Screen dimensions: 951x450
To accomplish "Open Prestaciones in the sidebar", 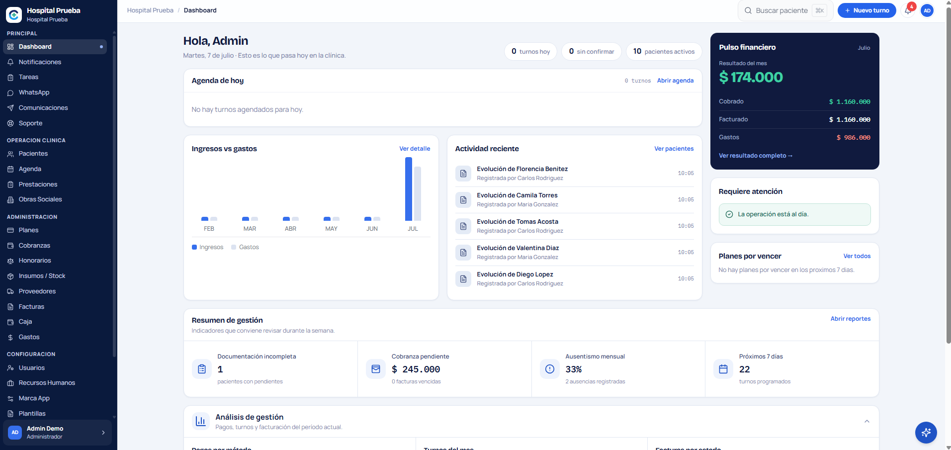I will click(55, 184).
